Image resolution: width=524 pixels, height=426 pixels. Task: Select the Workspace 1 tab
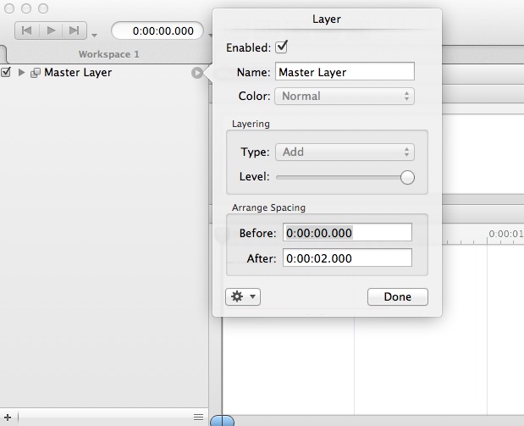(x=108, y=54)
